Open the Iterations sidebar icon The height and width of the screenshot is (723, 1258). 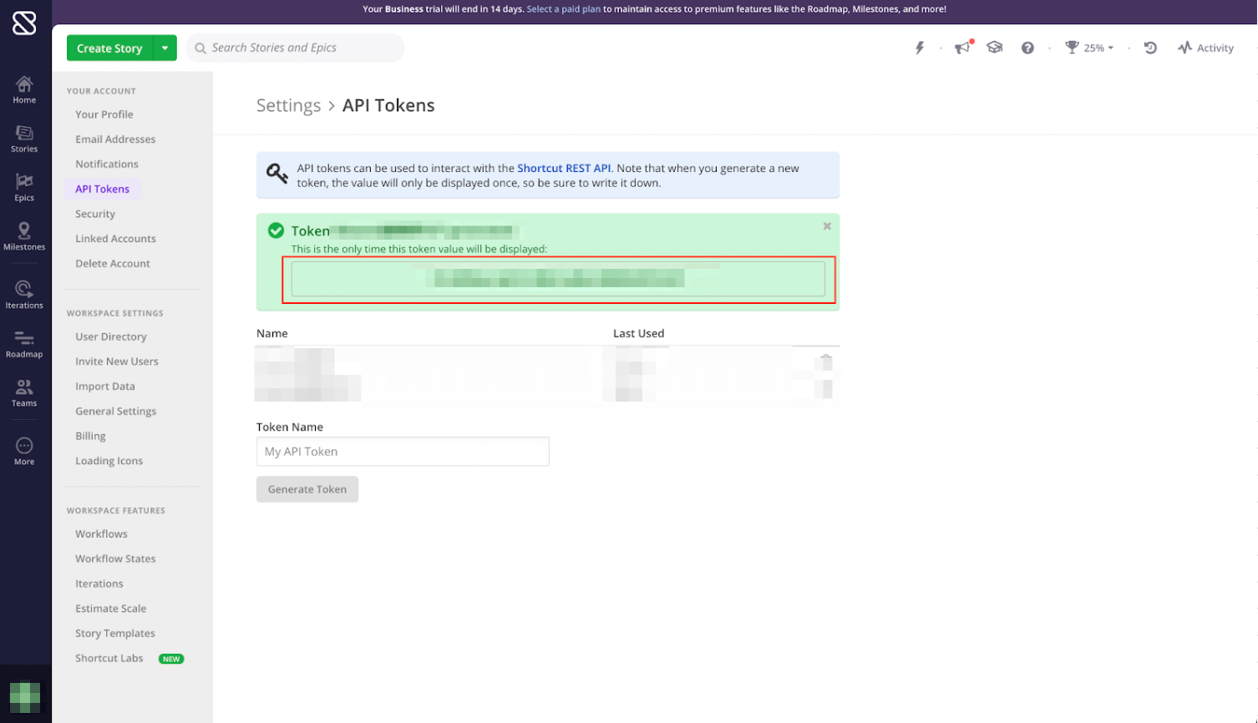(24, 294)
